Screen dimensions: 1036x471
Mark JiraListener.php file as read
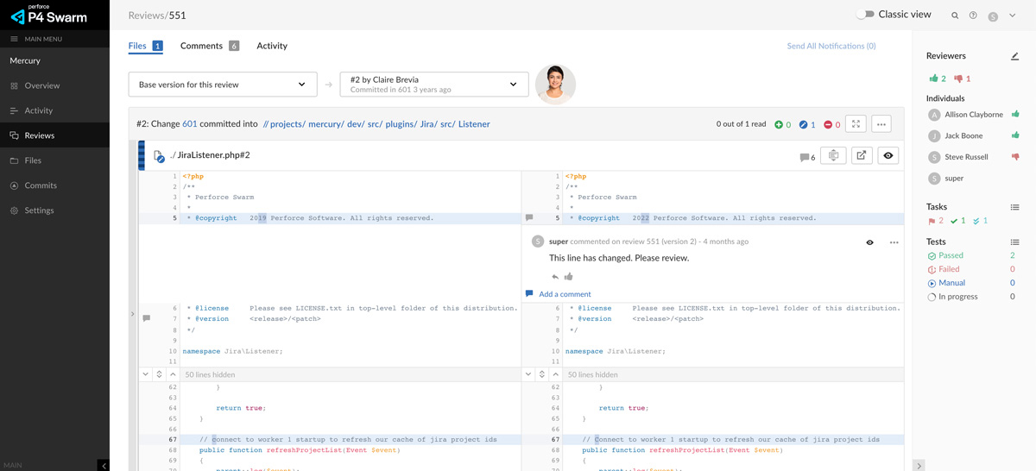point(888,155)
